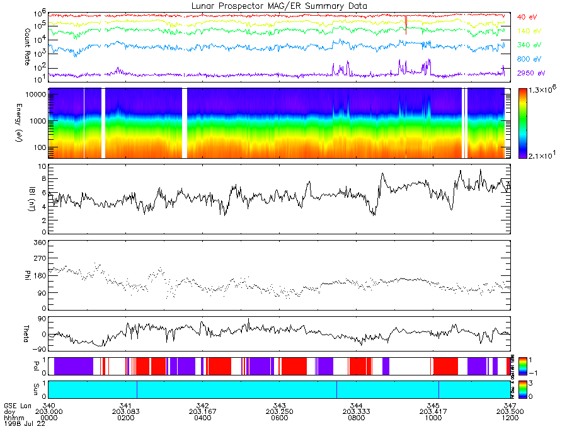567x441 pixels.
Task: Select the blue '800 eV' legend label
Action: [x=529, y=59]
